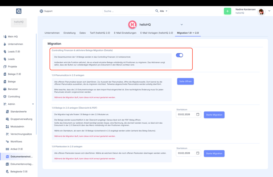Click the helloHQ logo in top left
Screen dimensions: 273x177
click(19, 11)
